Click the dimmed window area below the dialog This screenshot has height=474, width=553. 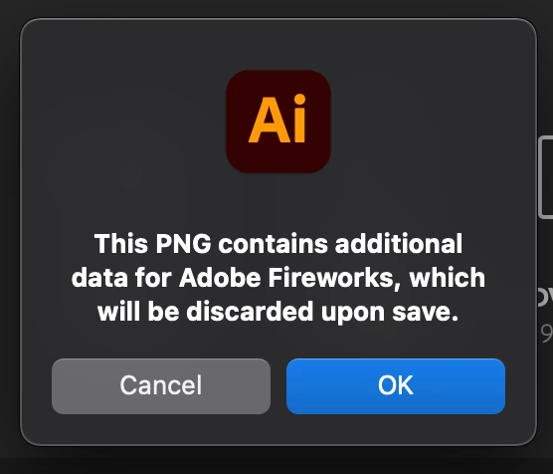point(276,461)
